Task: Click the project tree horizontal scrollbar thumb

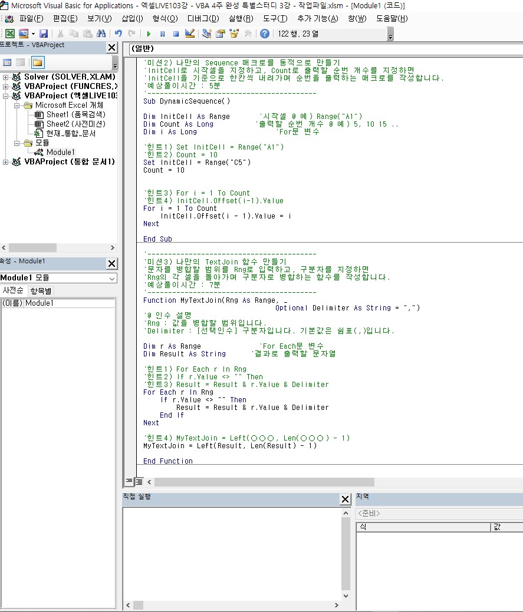Action: click(33, 248)
